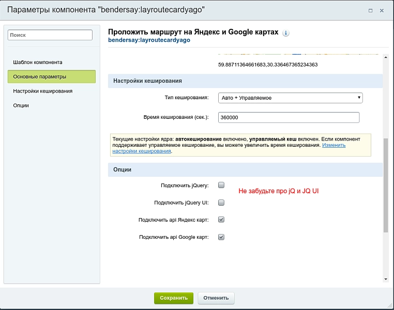This screenshot has height=310, width=394.
Task: Enable the Подключить jQuery UI checkbox
Action: pyautogui.click(x=221, y=203)
